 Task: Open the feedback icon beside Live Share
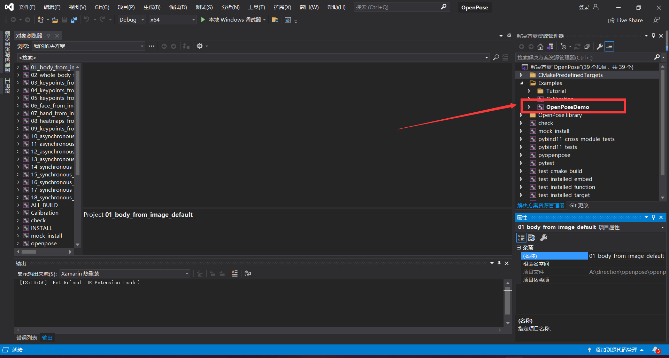click(x=656, y=20)
